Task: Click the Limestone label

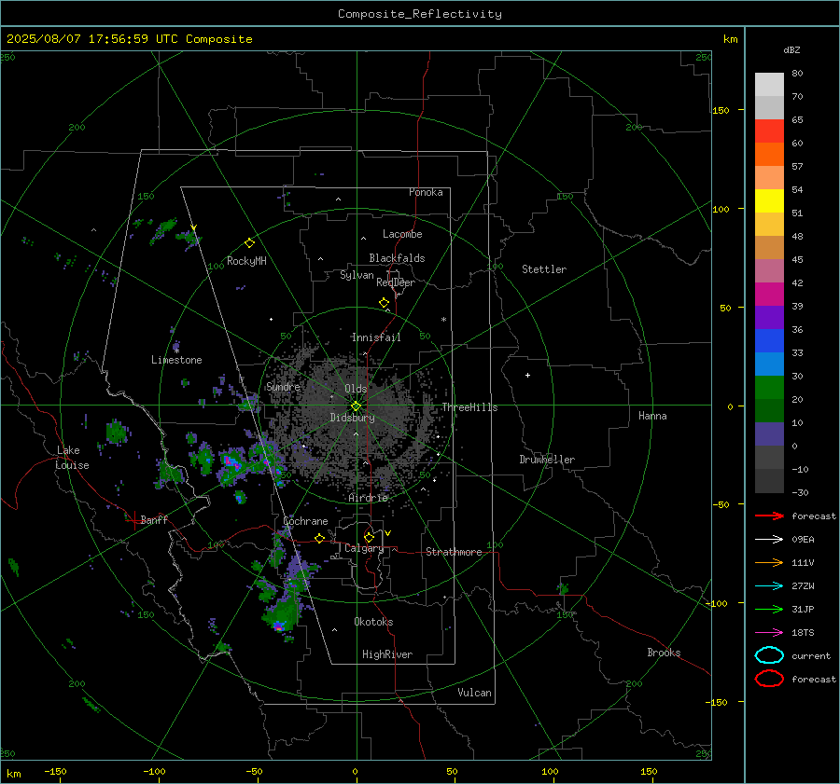Action: tap(176, 360)
